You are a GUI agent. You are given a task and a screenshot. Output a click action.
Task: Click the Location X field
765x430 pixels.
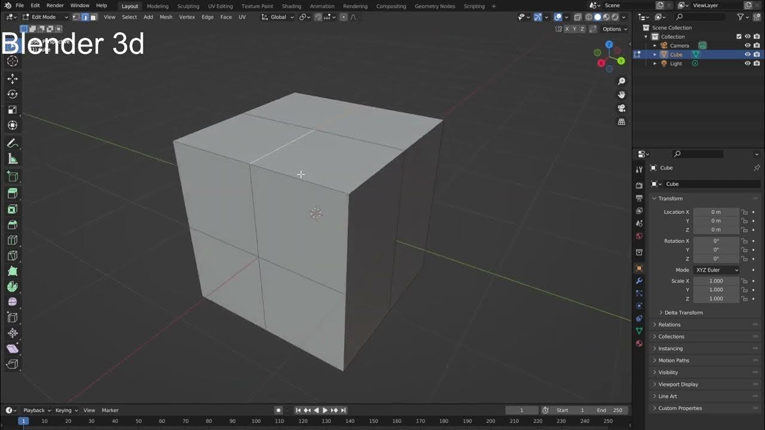pos(716,212)
